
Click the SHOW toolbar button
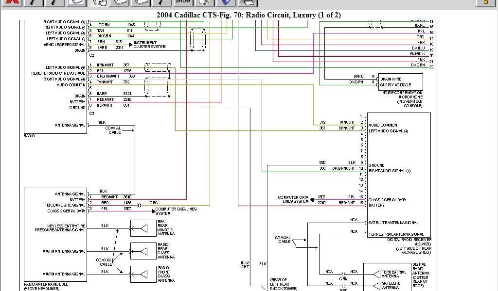pyautogui.click(x=183, y=2)
